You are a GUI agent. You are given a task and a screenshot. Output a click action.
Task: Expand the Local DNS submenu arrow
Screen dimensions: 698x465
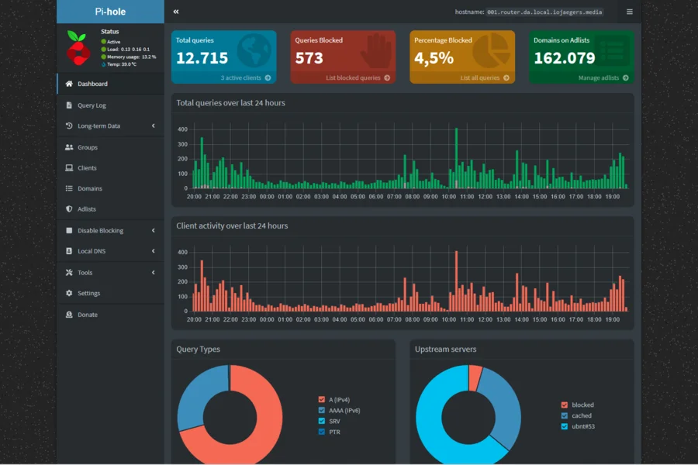(153, 251)
